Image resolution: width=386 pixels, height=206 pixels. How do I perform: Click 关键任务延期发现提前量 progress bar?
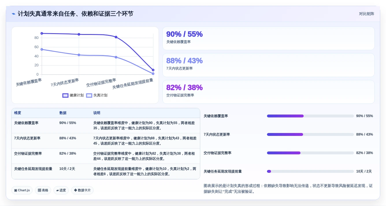(x=310, y=171)
